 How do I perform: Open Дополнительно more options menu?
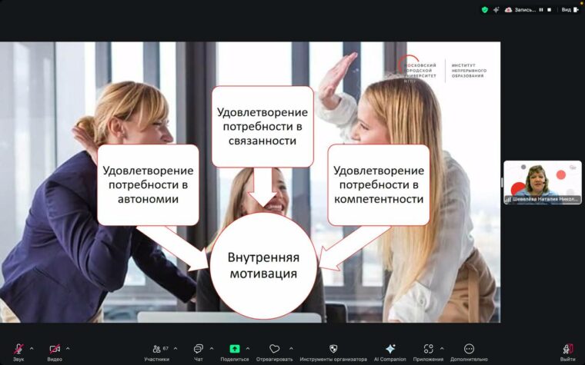point(469,350)
